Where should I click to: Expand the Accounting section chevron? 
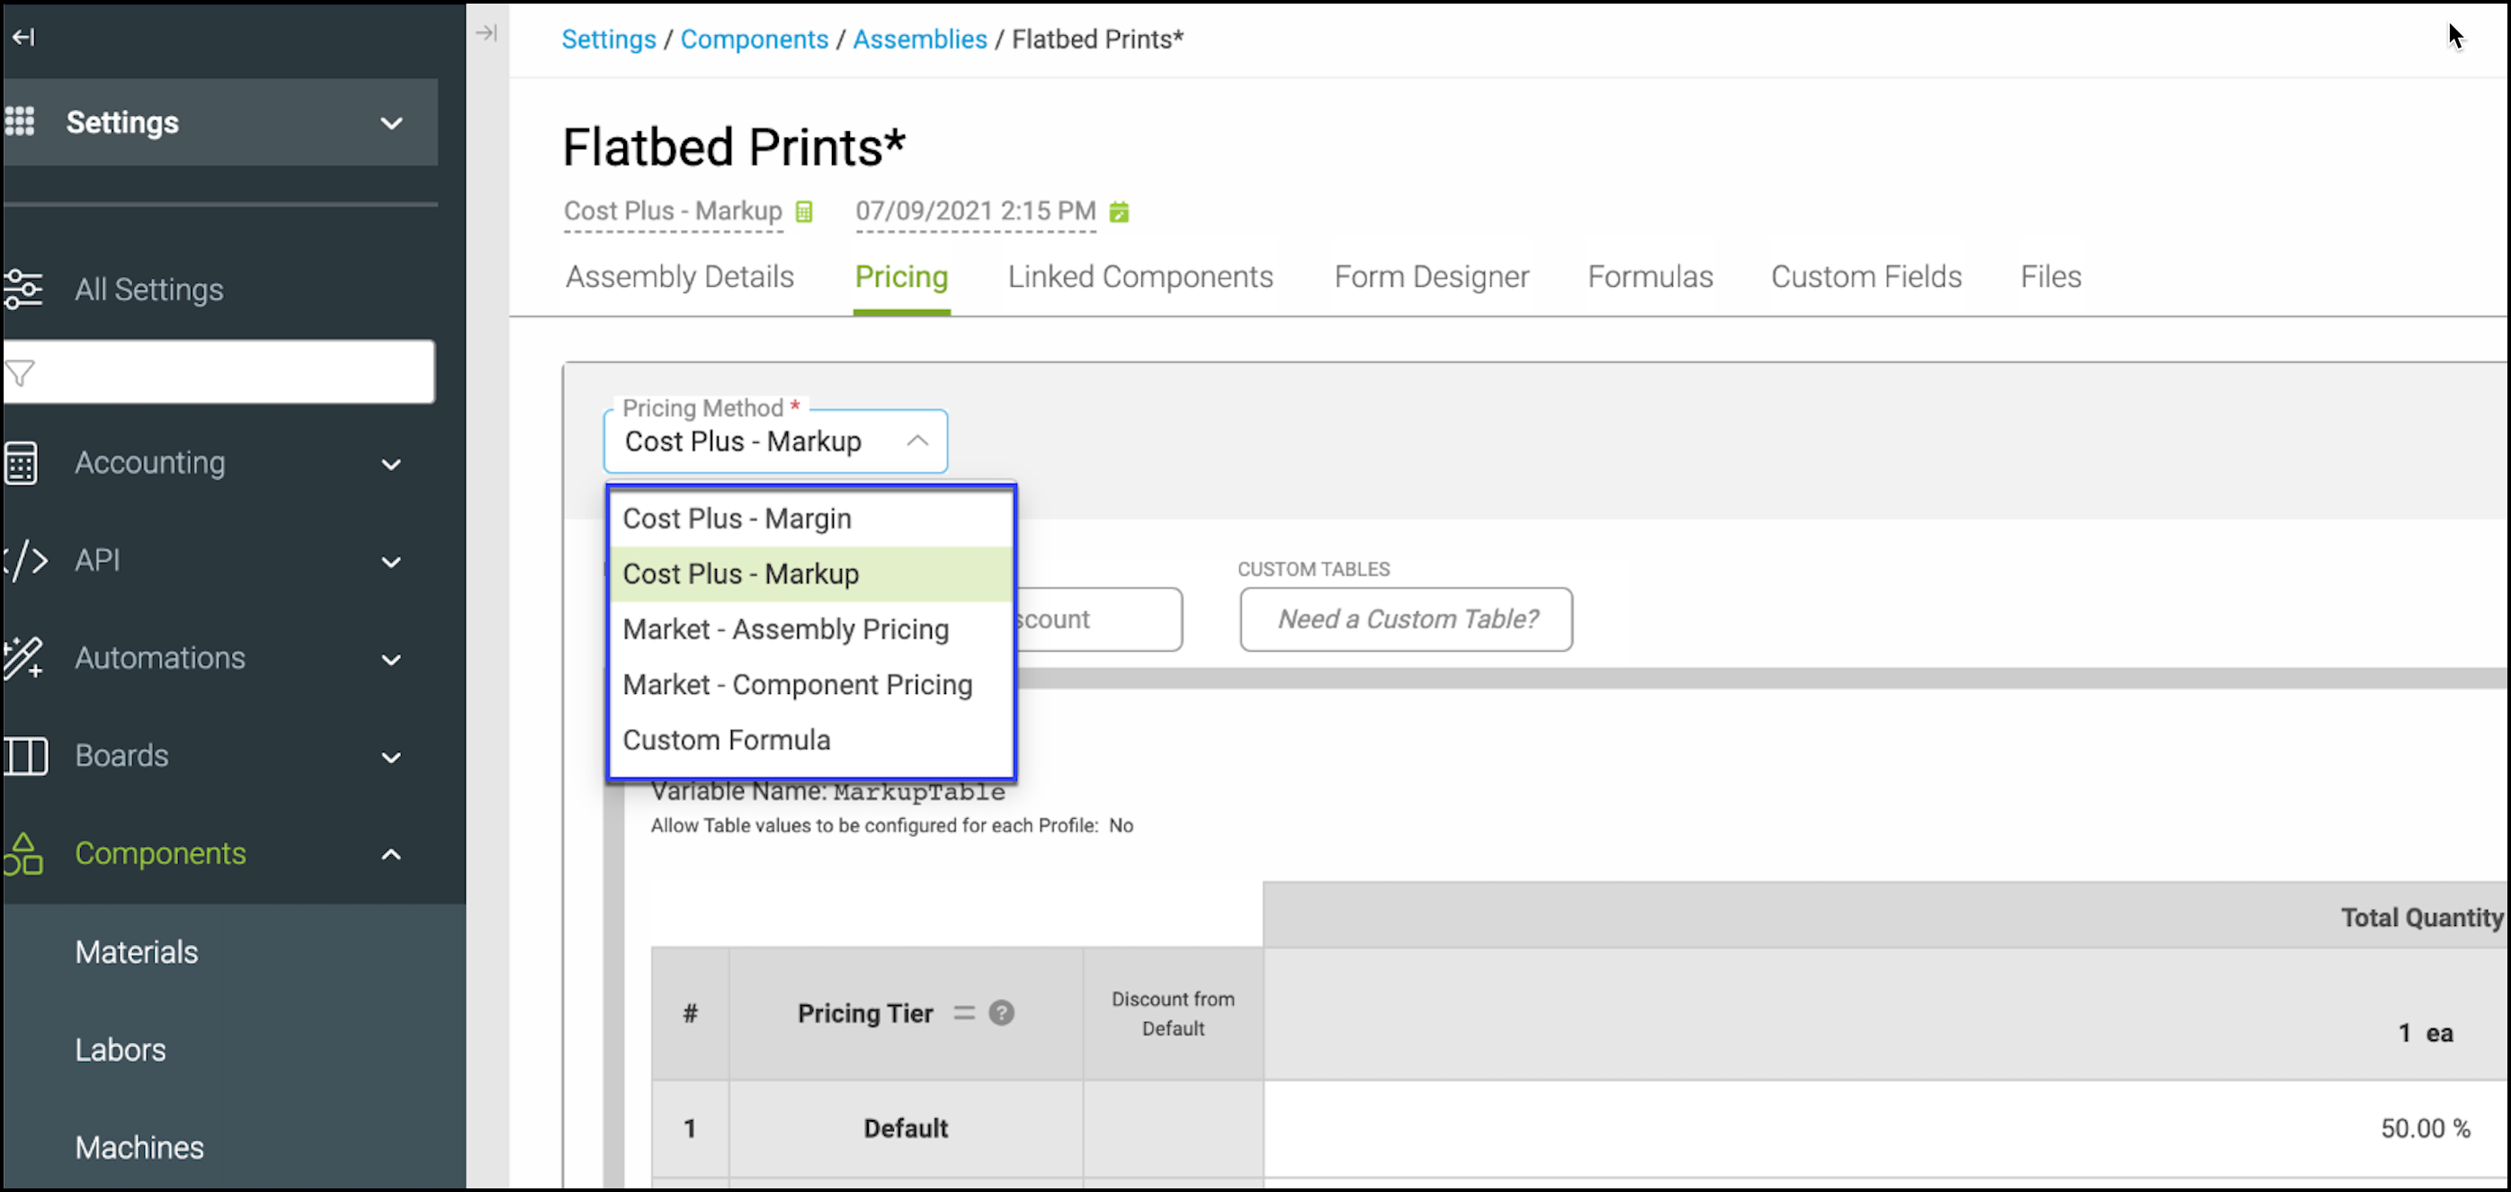[391, 464]
